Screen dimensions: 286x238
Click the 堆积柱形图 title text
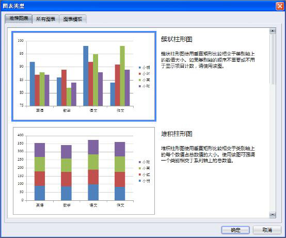[x=177, y=134]
